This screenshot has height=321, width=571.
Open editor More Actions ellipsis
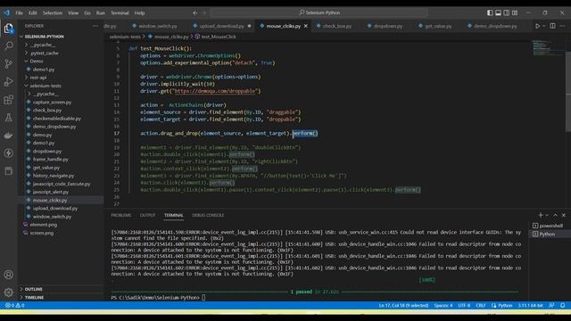[563, 26]
